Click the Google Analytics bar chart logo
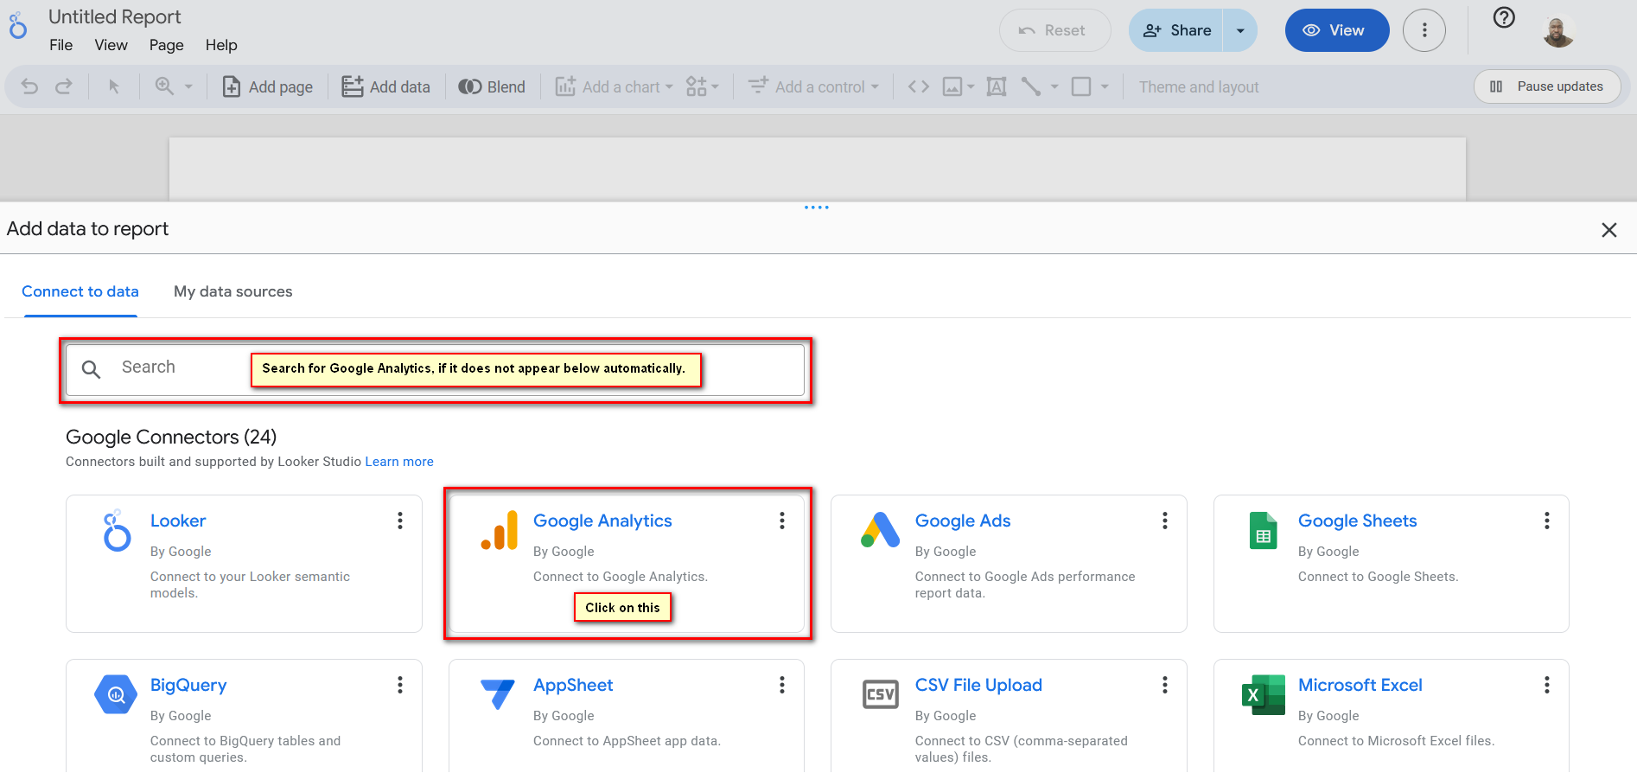1637x773 pixels. pyautogui.click(x=499, y=531)
